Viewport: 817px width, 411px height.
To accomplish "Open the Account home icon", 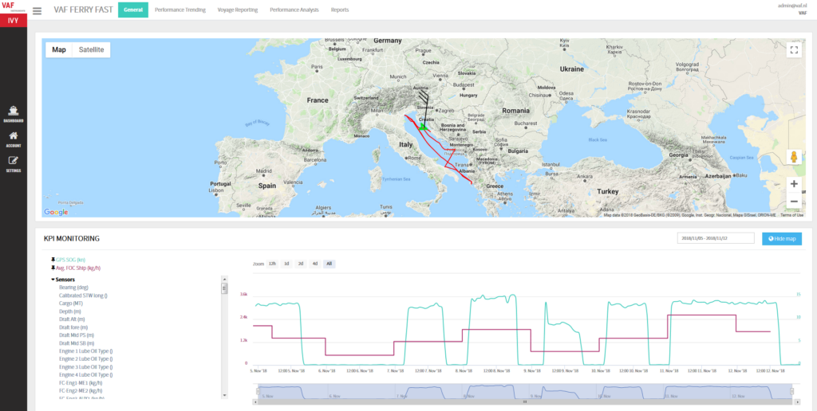I will coord(14,136).
